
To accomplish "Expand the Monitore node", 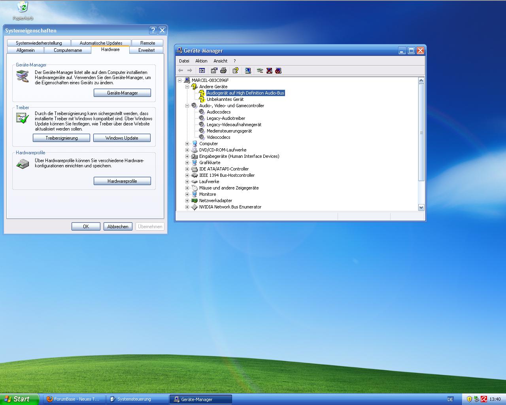I will point(187,194).
